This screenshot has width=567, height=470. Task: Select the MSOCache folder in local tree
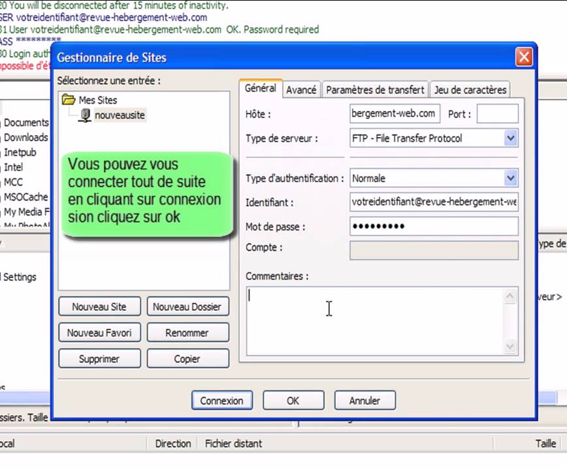(25, 197)
